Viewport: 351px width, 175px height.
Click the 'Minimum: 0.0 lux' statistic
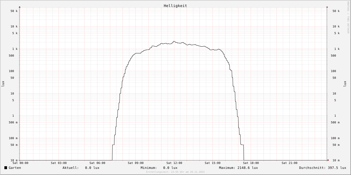pyautogui.click(x=159, y=168)
